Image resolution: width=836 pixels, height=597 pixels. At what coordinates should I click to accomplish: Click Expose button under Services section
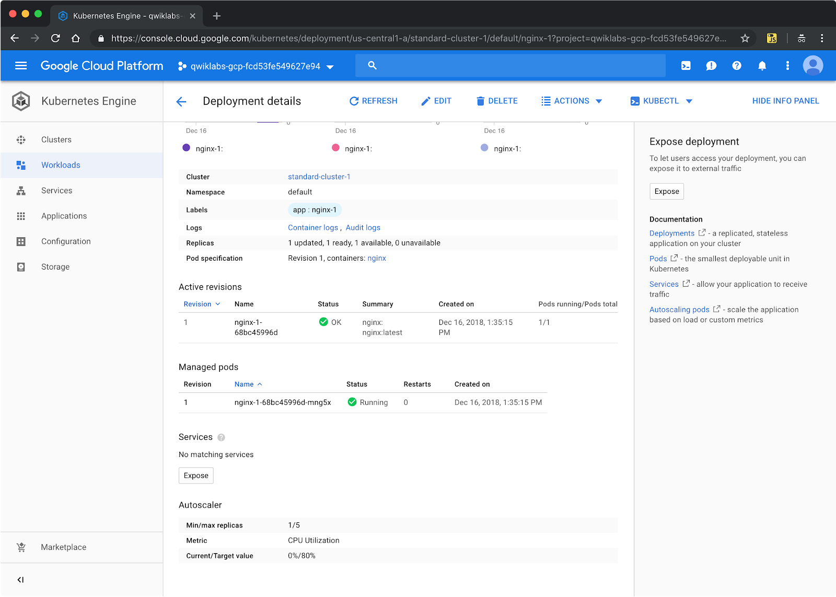[x=196, y=476]
